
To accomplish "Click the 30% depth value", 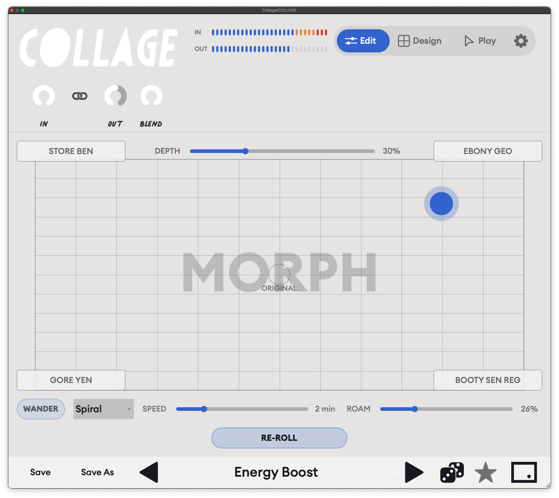I will coord(391,151).
